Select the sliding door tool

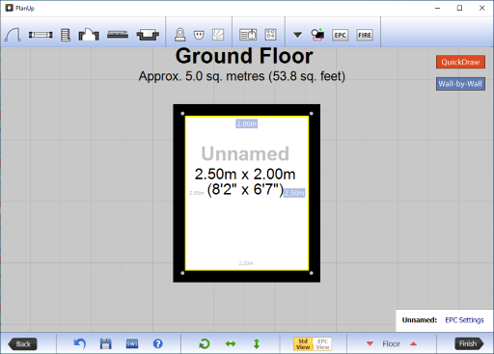click(x=118, y=35)
